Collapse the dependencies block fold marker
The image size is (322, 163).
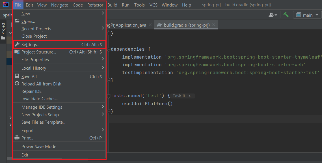109,49
